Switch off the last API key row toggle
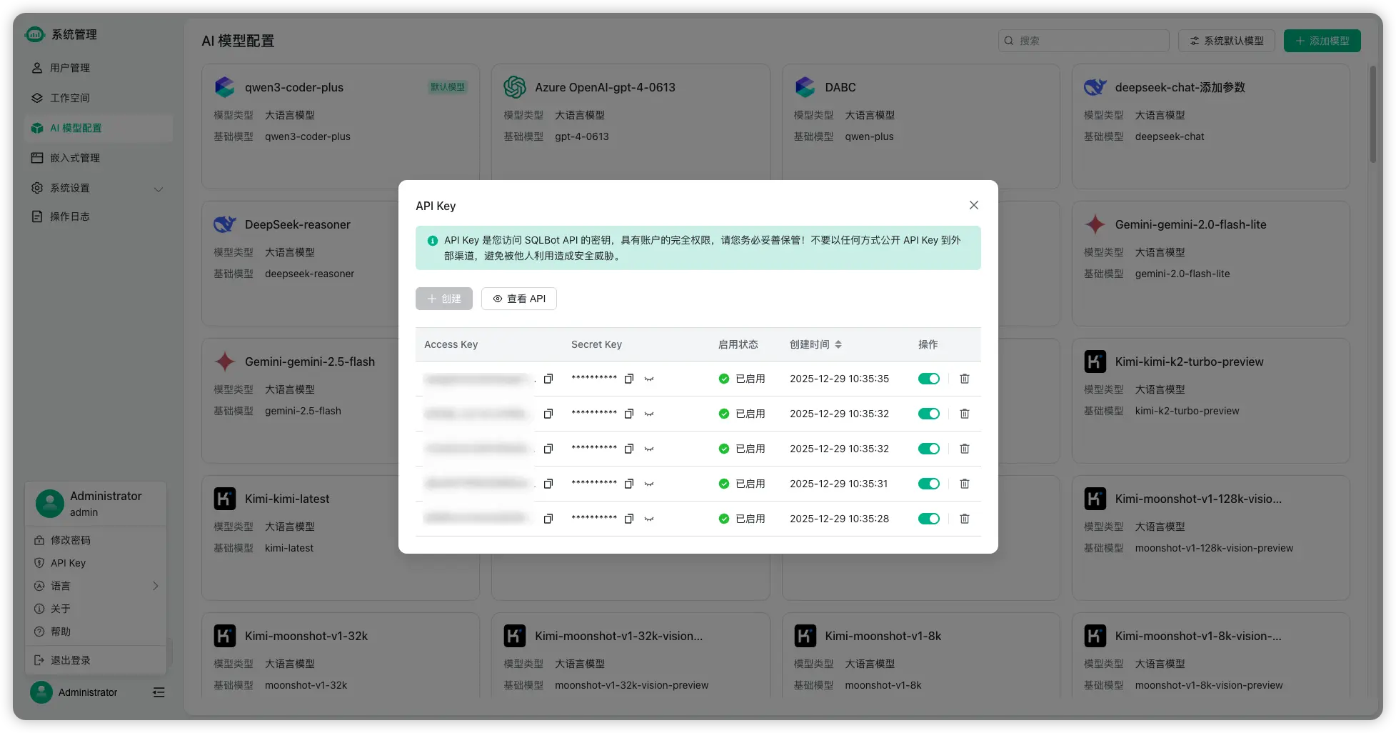The height and width of the screenshot is (733, 1396). (929, 519)
